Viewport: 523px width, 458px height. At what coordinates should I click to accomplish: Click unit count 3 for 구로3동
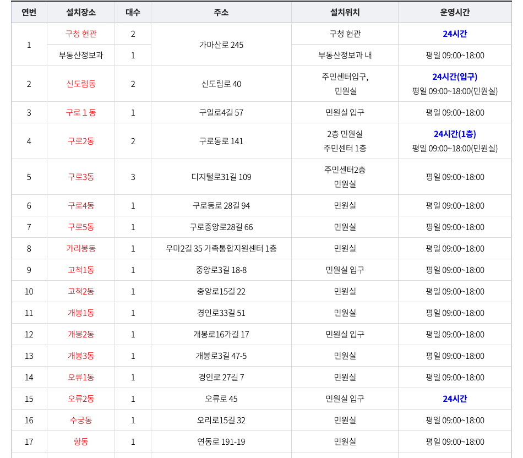133,177
